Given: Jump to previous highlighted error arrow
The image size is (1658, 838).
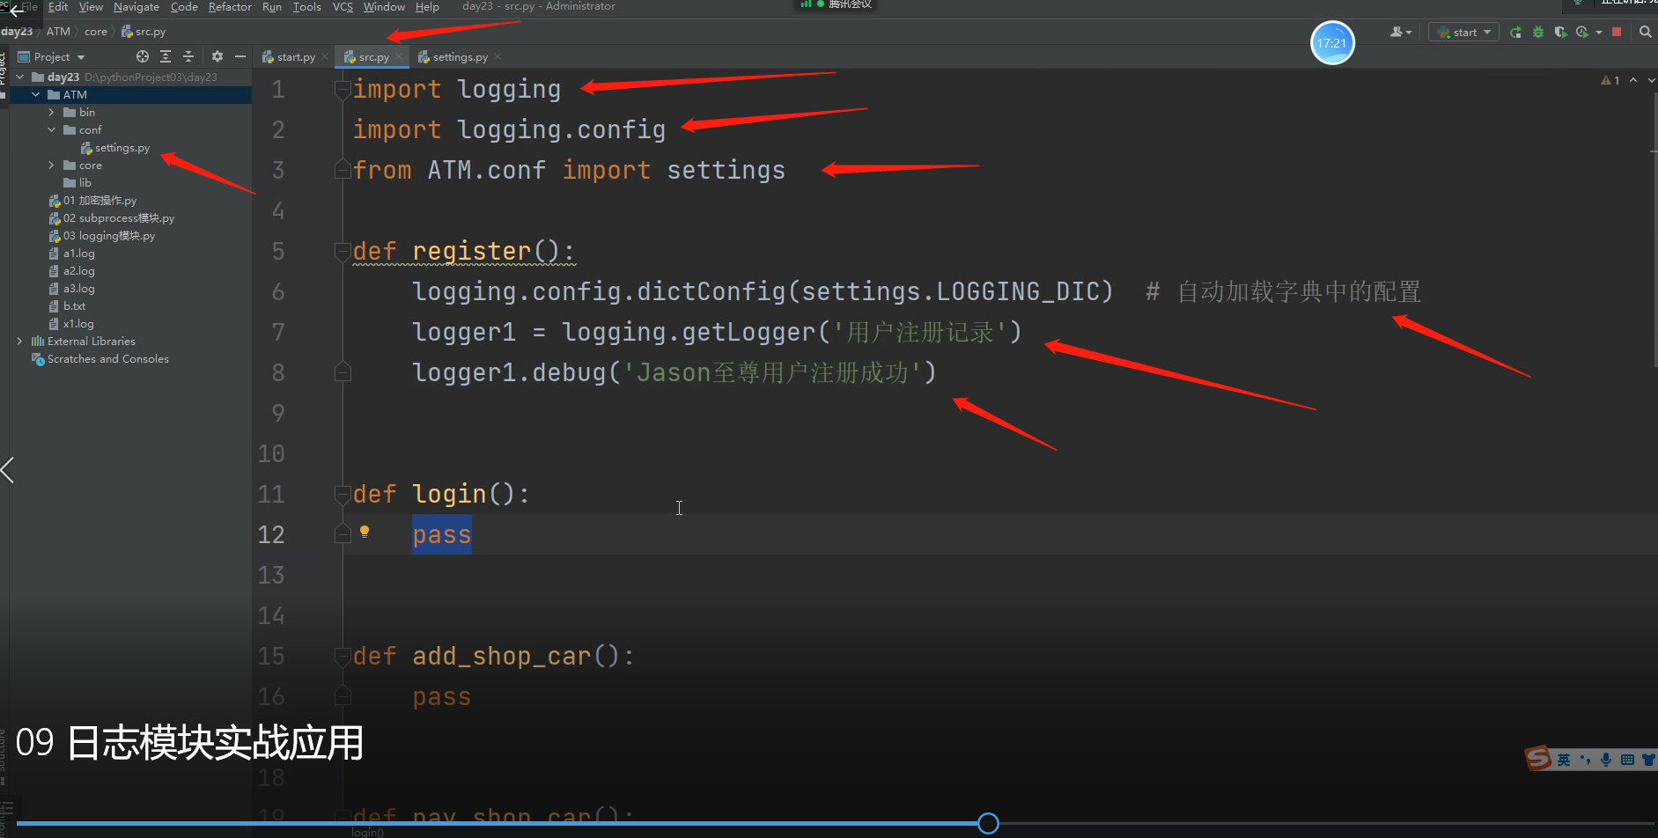Looking at the screenshot, I should pos(1633,80).
